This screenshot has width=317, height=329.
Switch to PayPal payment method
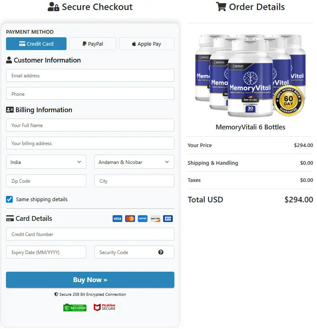[93, 44]
